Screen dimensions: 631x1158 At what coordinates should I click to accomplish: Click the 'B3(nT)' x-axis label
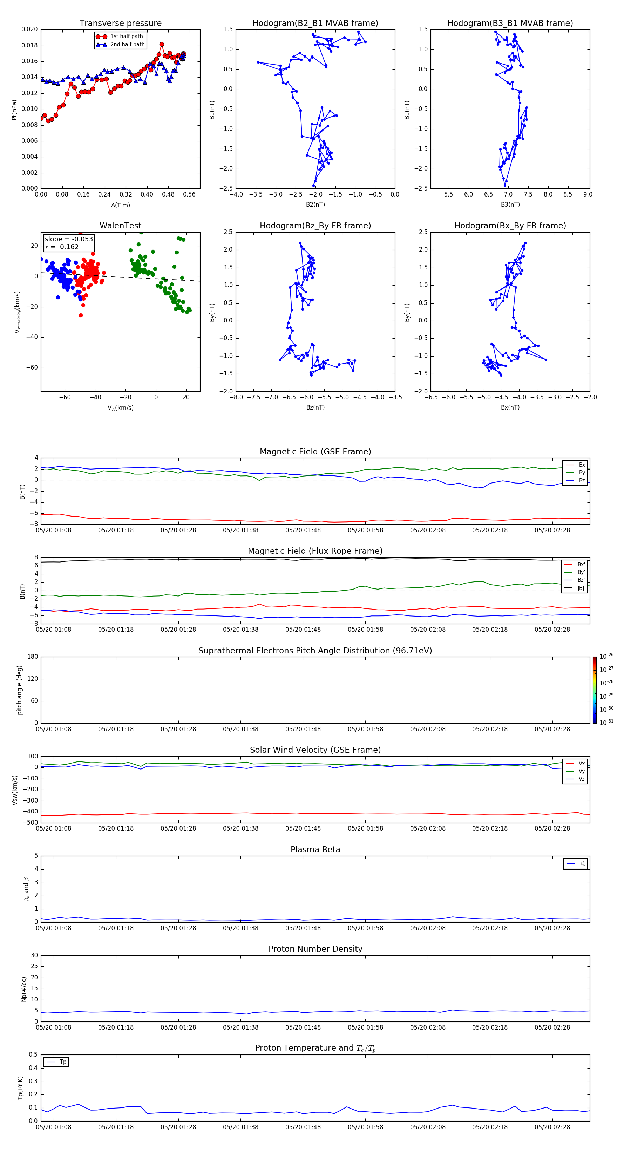tap(510, 205)
